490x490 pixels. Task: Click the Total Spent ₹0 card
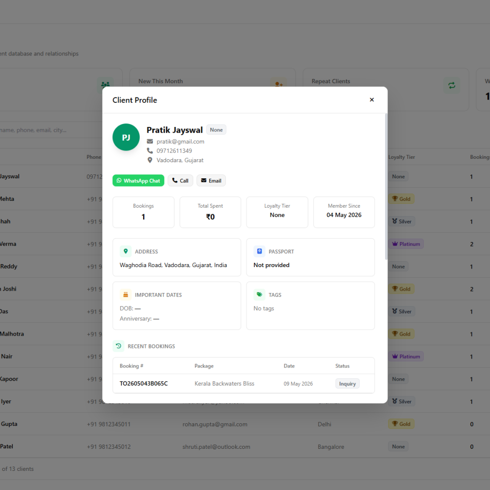tap(210, 212)
